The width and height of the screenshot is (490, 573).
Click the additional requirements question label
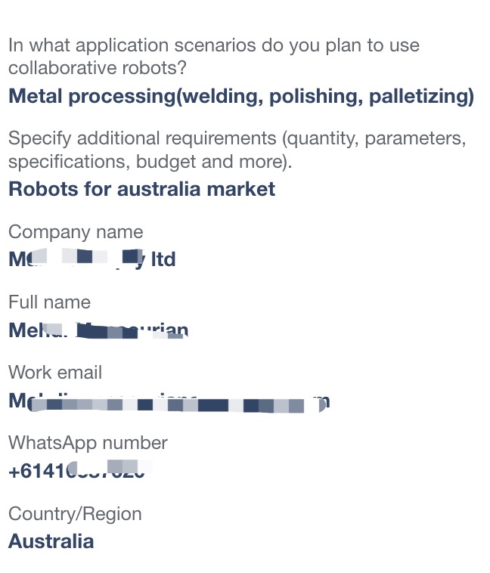click(237, 150)
